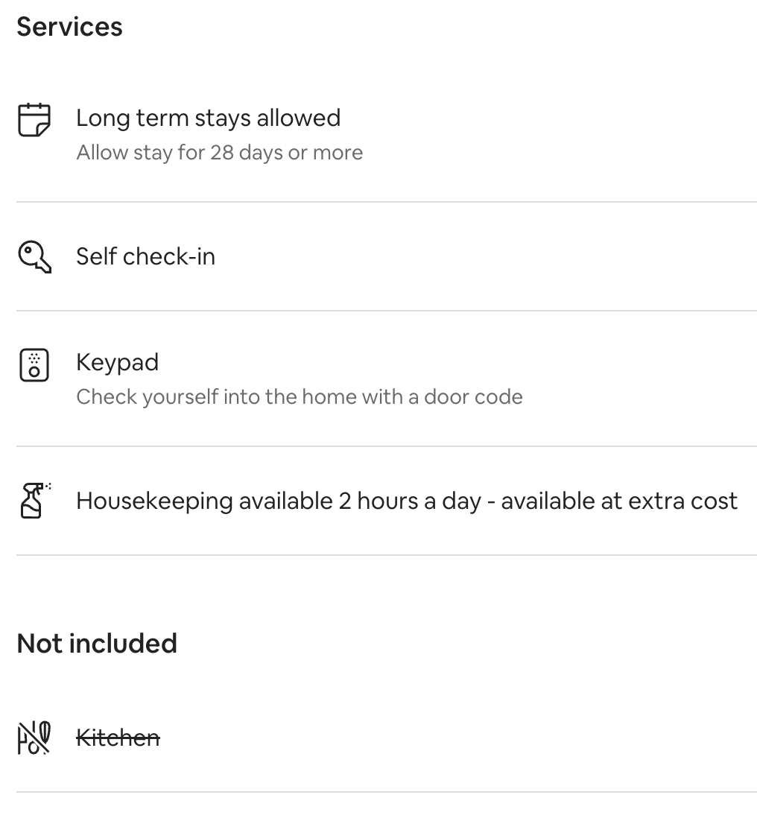Click the keypad device icon
757x827 pixels.
34,365
